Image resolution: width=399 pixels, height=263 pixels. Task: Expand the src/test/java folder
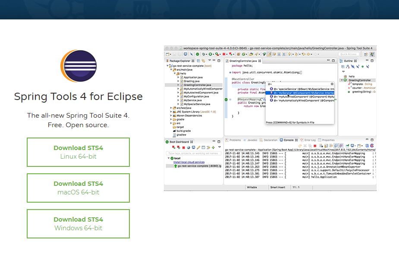pos(171,108)
